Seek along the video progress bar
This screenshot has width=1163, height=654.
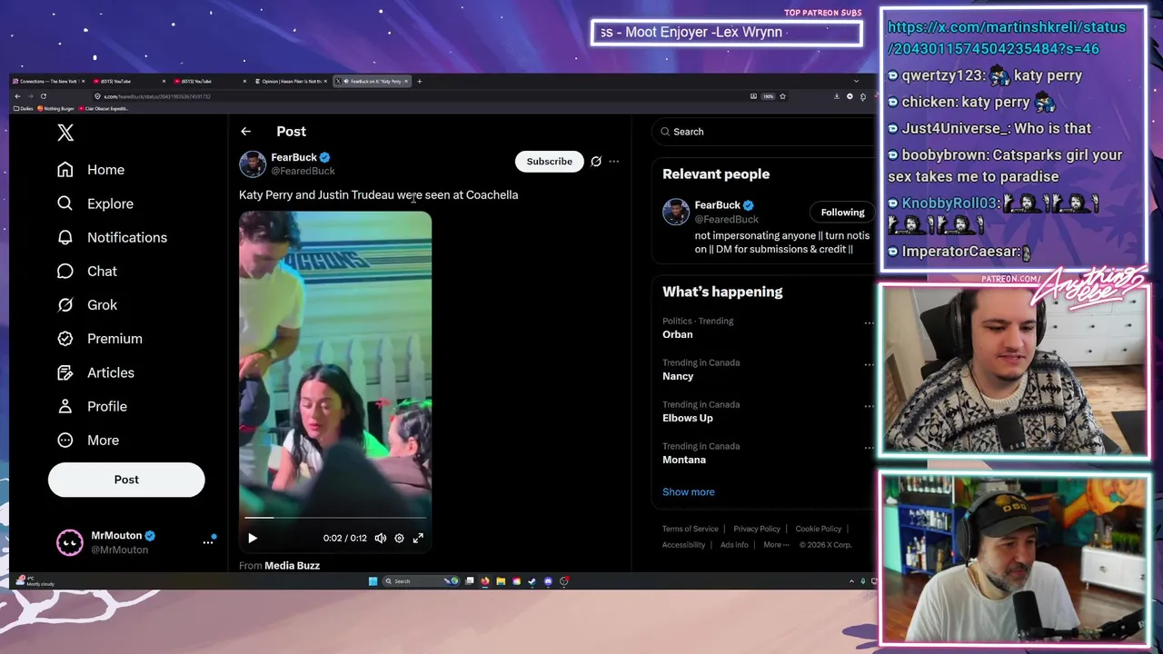tap(335, 518)
